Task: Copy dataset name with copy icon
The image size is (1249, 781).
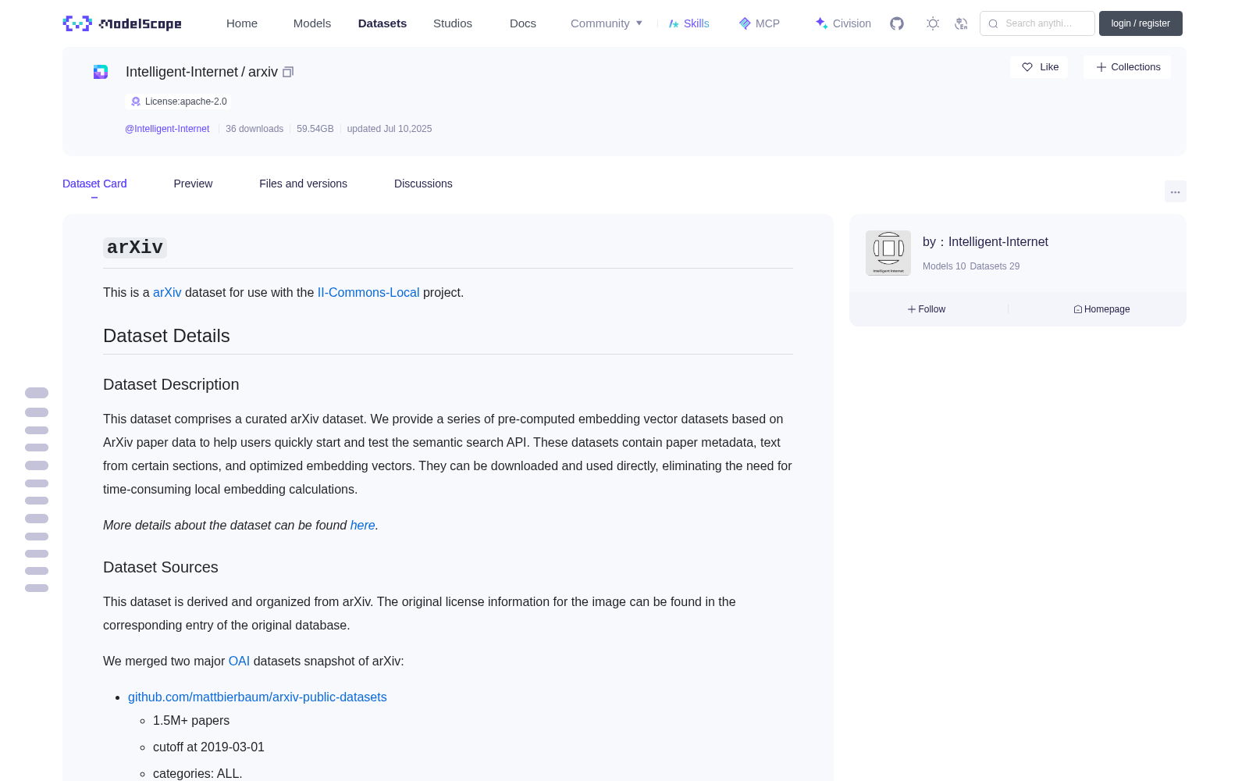Action: 288,72
